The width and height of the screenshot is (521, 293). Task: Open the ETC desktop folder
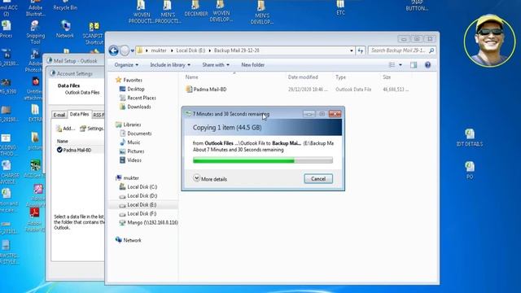click(340, 8)
